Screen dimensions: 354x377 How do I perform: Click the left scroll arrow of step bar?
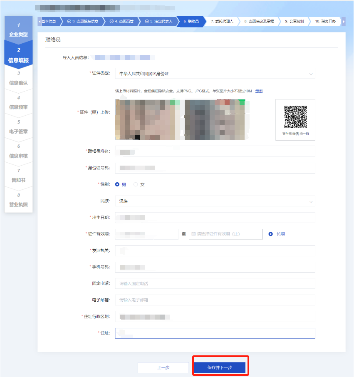(x=40, y=21)
